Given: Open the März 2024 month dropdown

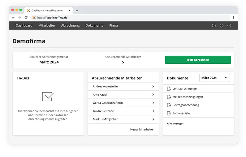Looking at the screenshot, I should [214, 78].
